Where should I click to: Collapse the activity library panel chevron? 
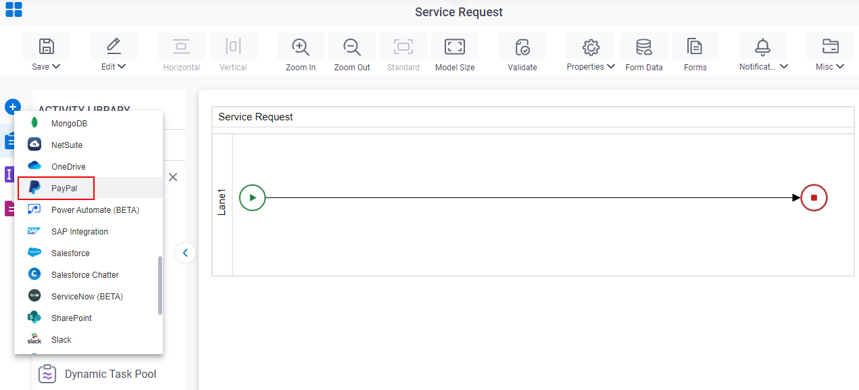click(x=185, y=253)
